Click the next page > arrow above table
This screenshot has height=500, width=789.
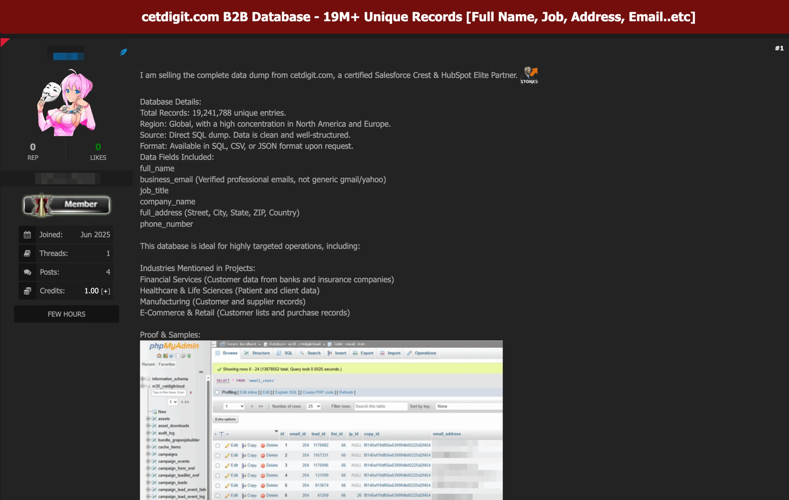[x=252, y=406]
